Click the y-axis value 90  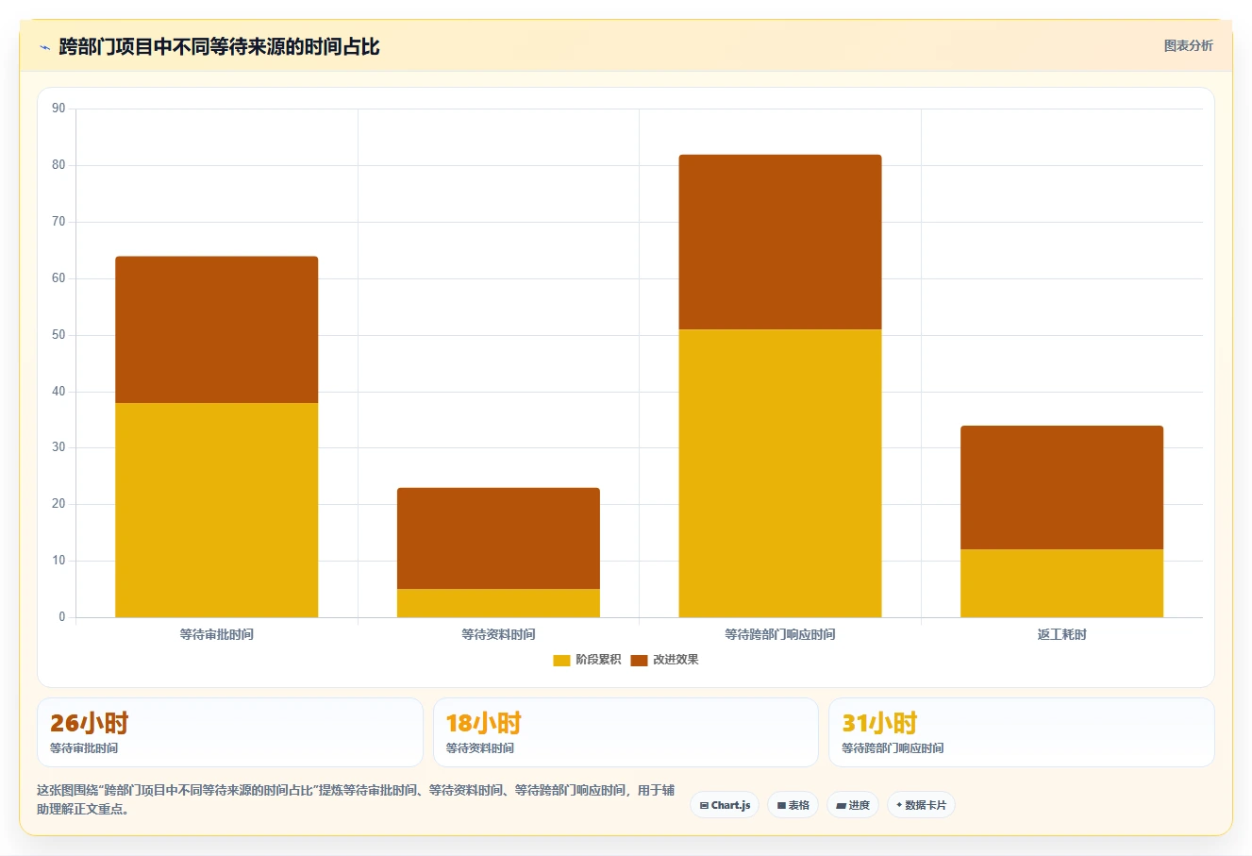[58, 109]
